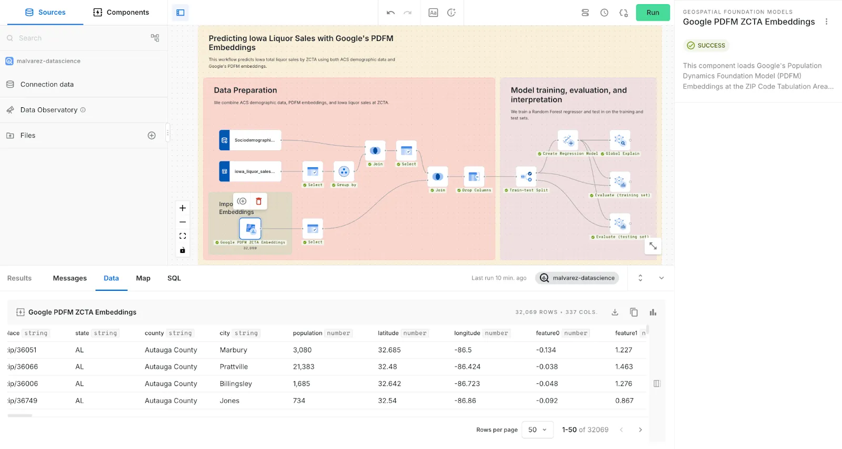Toggle table column visibility panel

coord(657,384)
